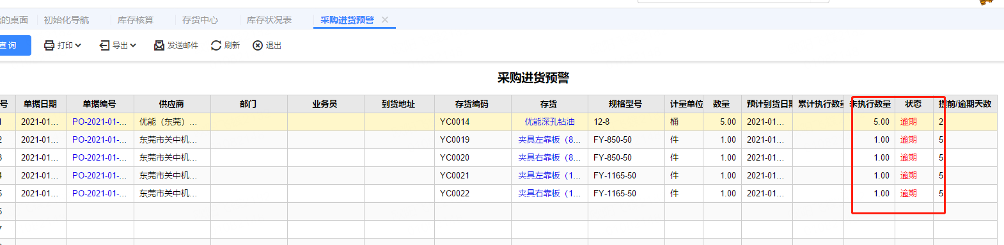Select the YC0021 code cell
The height and width of the screenshot is (245, 1004).
(473, 175)
